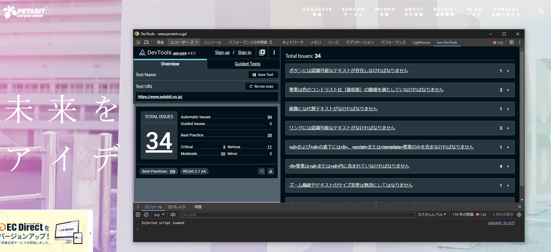Click the 110 issues flag counter in tab bar
Viewport: 551px width, 252px height.
pos(498,43)
